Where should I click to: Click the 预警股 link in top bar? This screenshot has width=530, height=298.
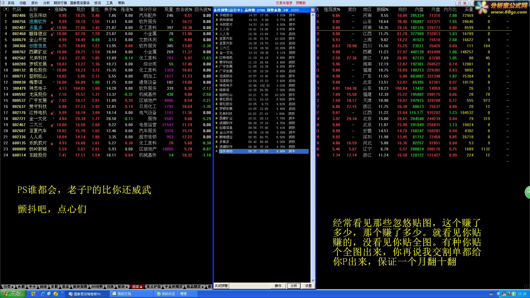click(301, 3)
